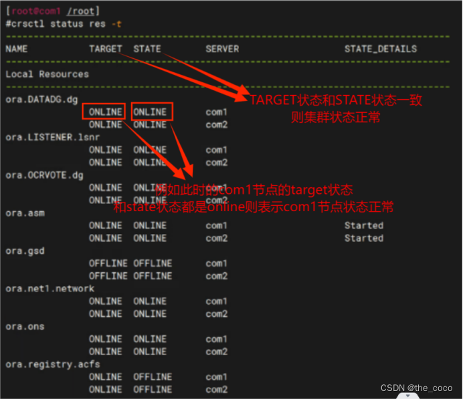The height and width of the screenshot is (399, 463).
Task: Click the root@com1 prompt text
Action: tap(35, 11)
